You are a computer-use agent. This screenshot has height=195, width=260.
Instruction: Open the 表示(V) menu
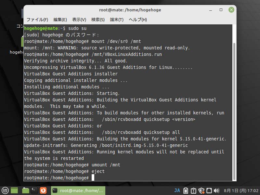(x=79, y=20)
